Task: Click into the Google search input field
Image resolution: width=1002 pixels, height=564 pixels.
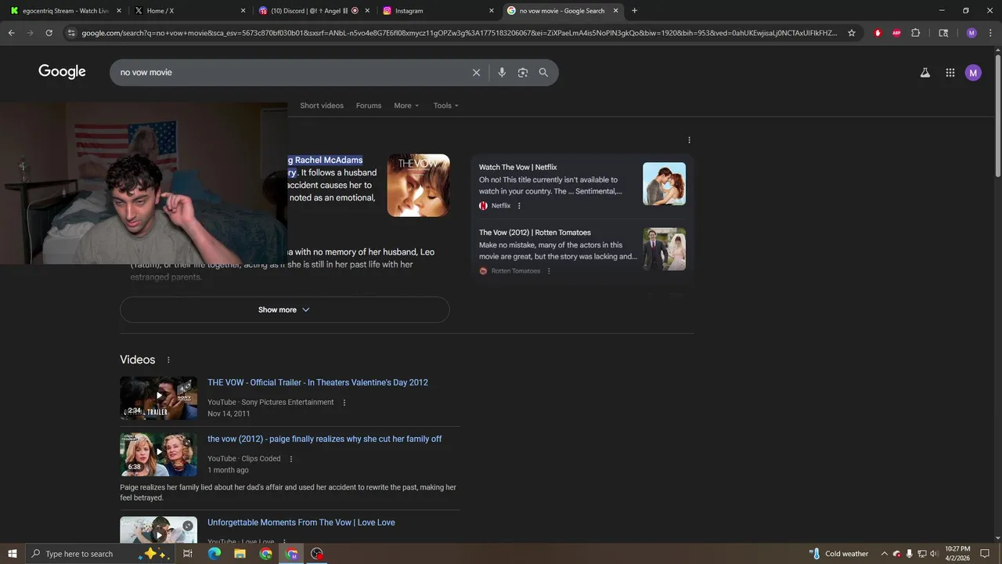Action: (290, 72)
